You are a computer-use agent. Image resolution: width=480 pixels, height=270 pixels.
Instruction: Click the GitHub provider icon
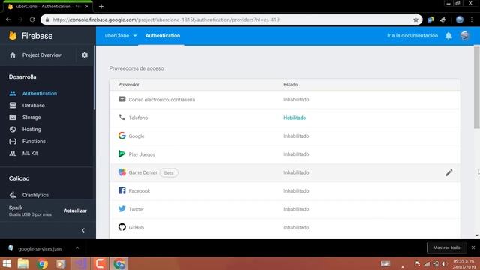coord(121,227)
